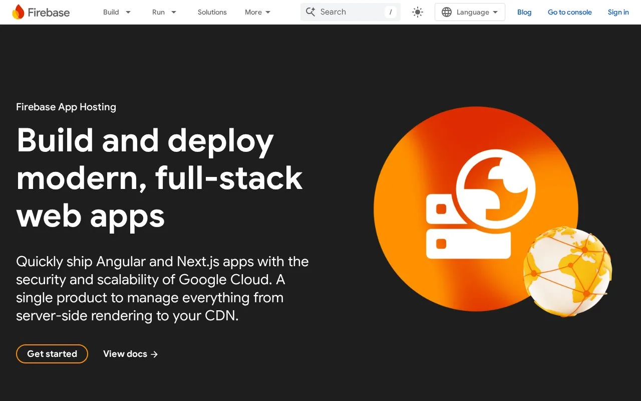
Task: Click the orange App Hosting server illustration
Action: [476, 209]
